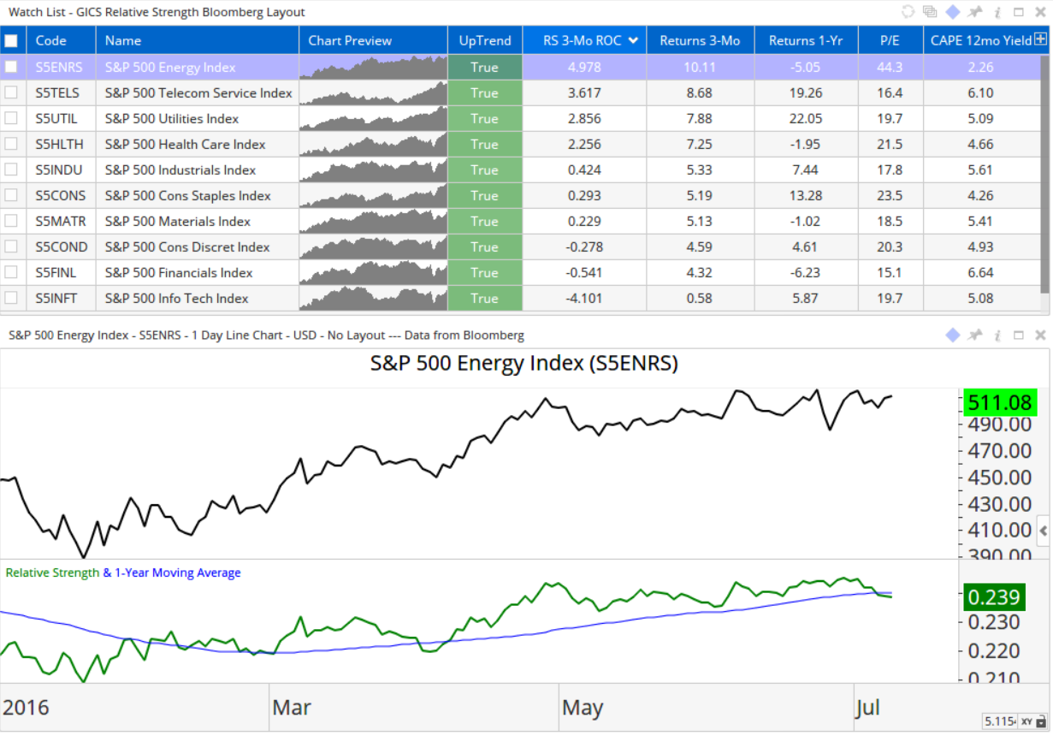This screenshot has height=736, width=1053.
Task: Check the S5ENRS row checkbox
Action: point(11,67)
